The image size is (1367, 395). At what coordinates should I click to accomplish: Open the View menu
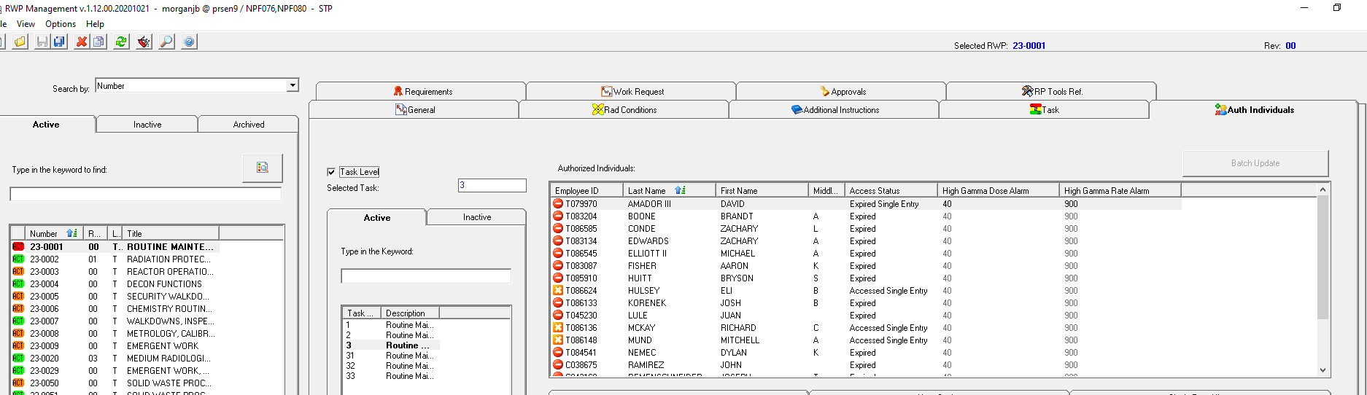coord(26,24)
